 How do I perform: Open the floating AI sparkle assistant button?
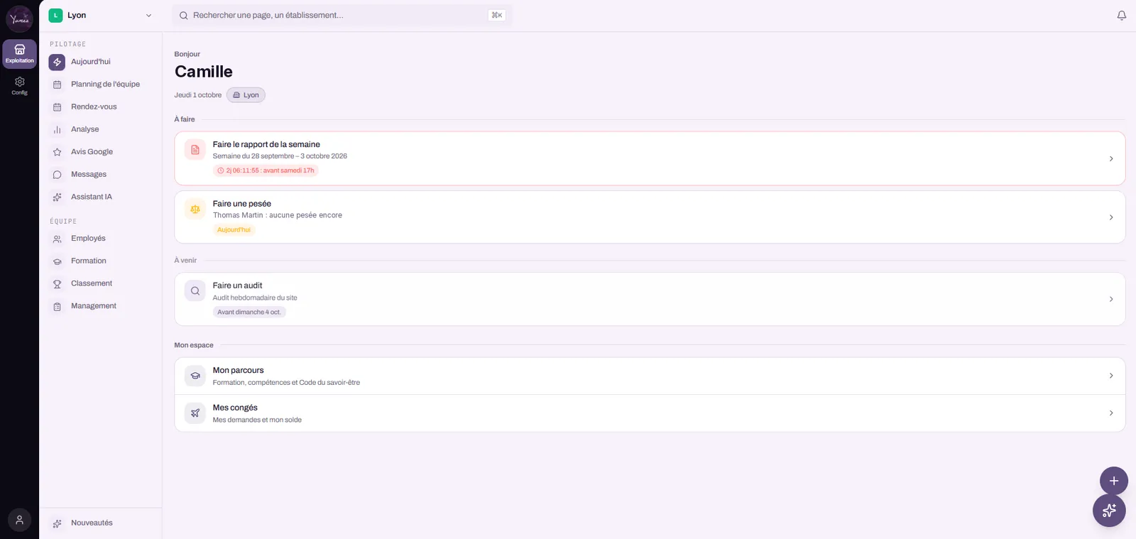point(1109,511)
